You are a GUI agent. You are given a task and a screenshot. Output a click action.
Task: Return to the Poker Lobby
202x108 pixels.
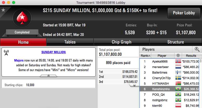pos(184,13)
